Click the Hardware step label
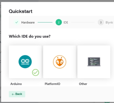Image resolution: width=114 pixels, height=103 pixels. (x=28, y=22)
